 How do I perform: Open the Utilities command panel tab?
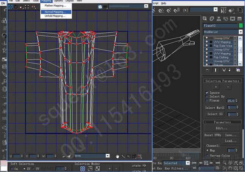coord(239,19)
